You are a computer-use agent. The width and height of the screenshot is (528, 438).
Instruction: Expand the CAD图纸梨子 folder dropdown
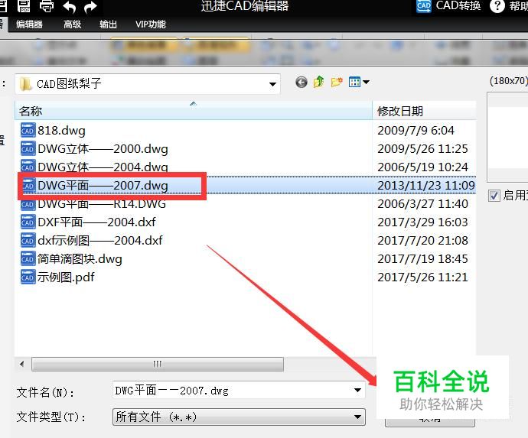[x=272, y=84]
